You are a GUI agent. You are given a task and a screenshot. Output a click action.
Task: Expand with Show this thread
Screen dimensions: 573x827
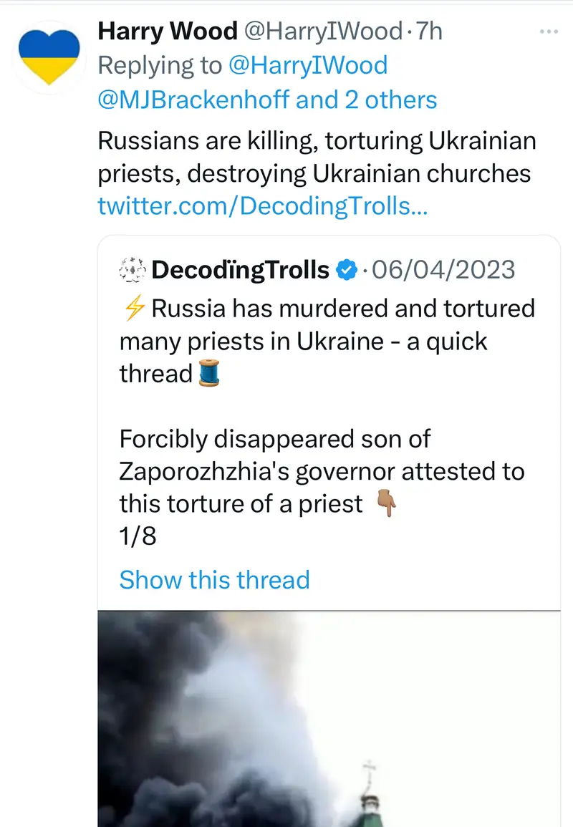pyautogui.click(x=214, y=579)
